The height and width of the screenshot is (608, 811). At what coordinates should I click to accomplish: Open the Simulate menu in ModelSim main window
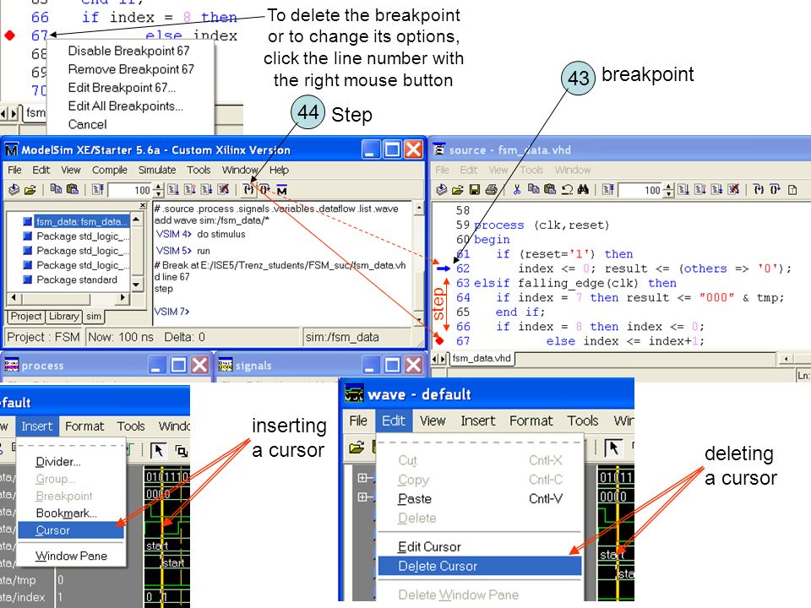tap(157, 170)
